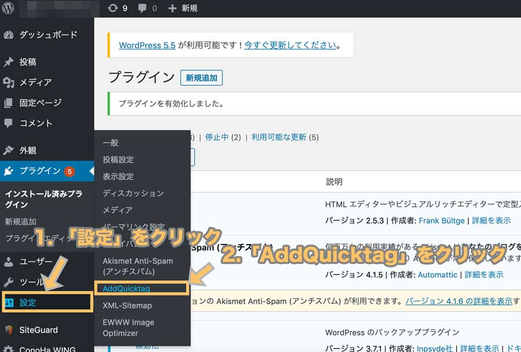Image resolution: width=521 pixels, height=352 pixels.
Task: Click the ユーザー person icon
Action: point(9,262)
